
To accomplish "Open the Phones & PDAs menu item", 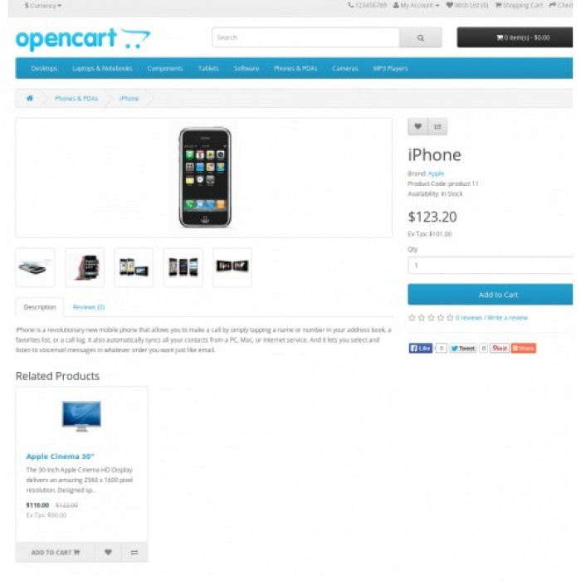I will tap(295, 69).
